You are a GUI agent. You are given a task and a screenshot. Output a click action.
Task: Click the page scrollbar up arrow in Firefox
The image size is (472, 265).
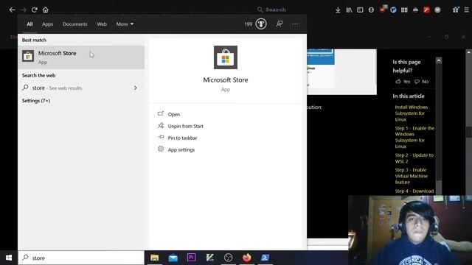click(469, 52)
